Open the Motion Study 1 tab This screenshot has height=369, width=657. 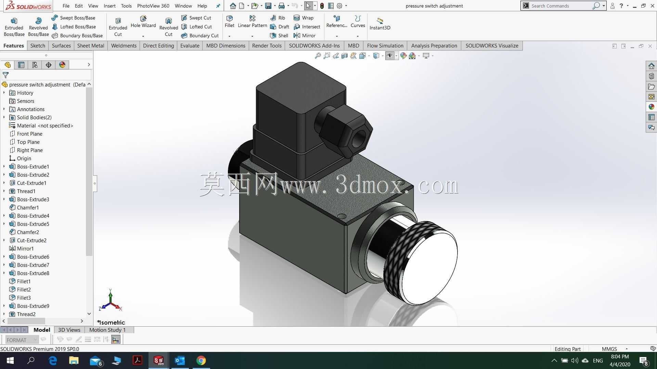(x=107, y=330)
